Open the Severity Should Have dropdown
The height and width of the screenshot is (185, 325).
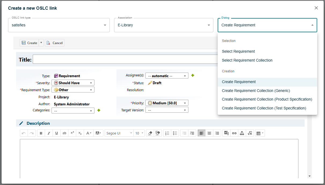tap(73, 83)
